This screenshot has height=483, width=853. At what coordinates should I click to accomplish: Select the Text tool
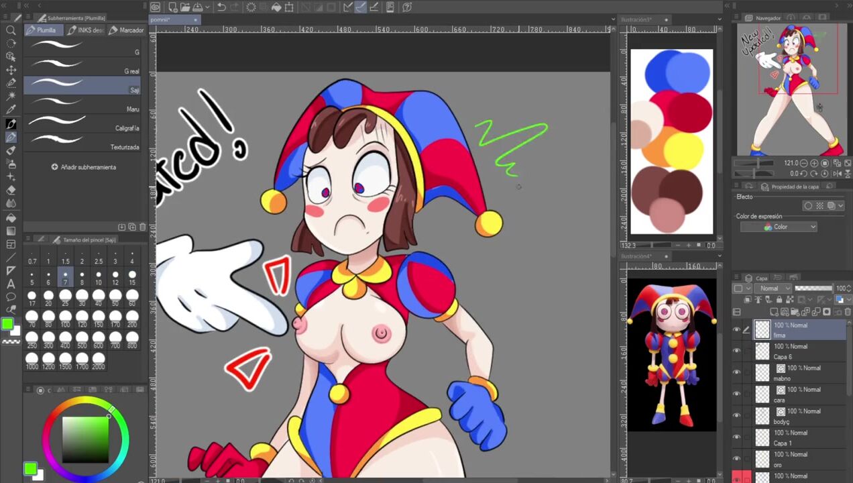pyautogui.click(x=11, y=284)
